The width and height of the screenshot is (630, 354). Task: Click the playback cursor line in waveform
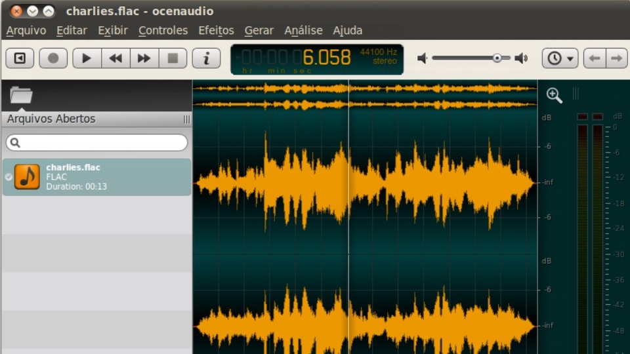(x=348, y=217)
